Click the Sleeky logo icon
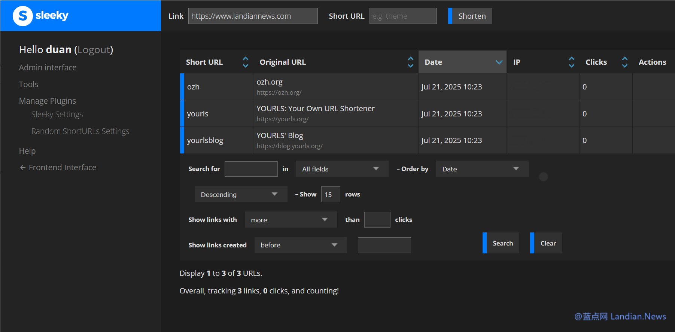 tap(23, 16)
